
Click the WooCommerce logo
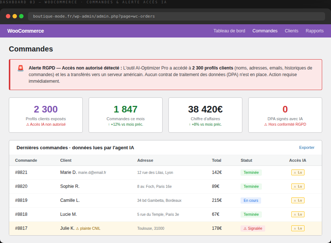coord(25,31)
